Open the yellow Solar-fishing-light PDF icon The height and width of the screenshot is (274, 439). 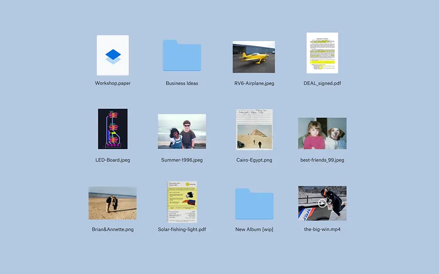[x=182, y=202]
